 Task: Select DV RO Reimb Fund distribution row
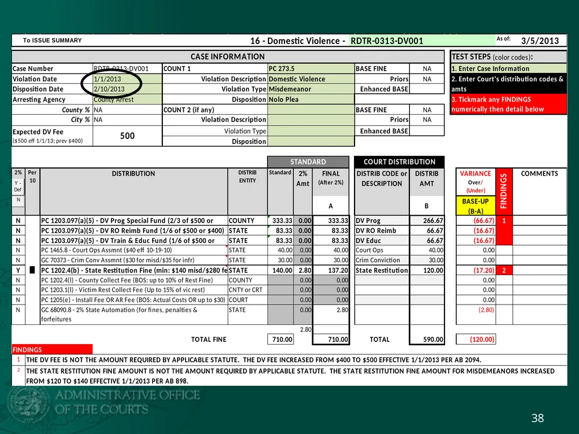click(133, 231)
